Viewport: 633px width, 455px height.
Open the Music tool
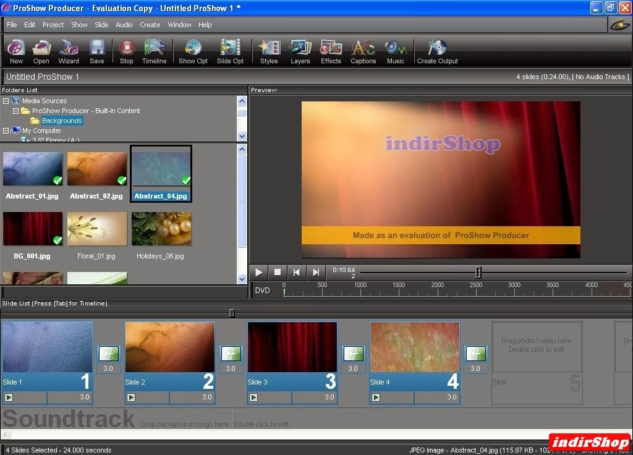point(396,51)
